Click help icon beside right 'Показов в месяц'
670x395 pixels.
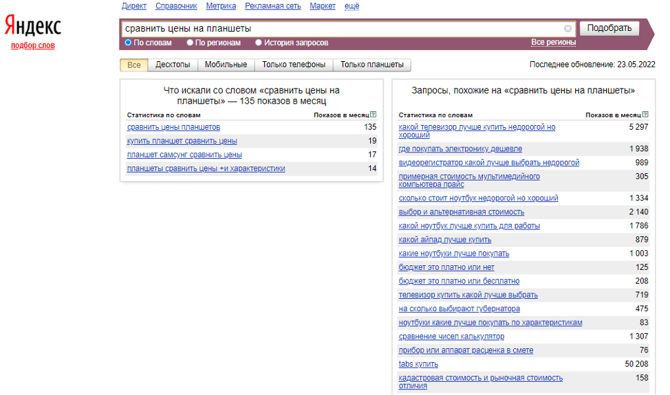point(645,115)
